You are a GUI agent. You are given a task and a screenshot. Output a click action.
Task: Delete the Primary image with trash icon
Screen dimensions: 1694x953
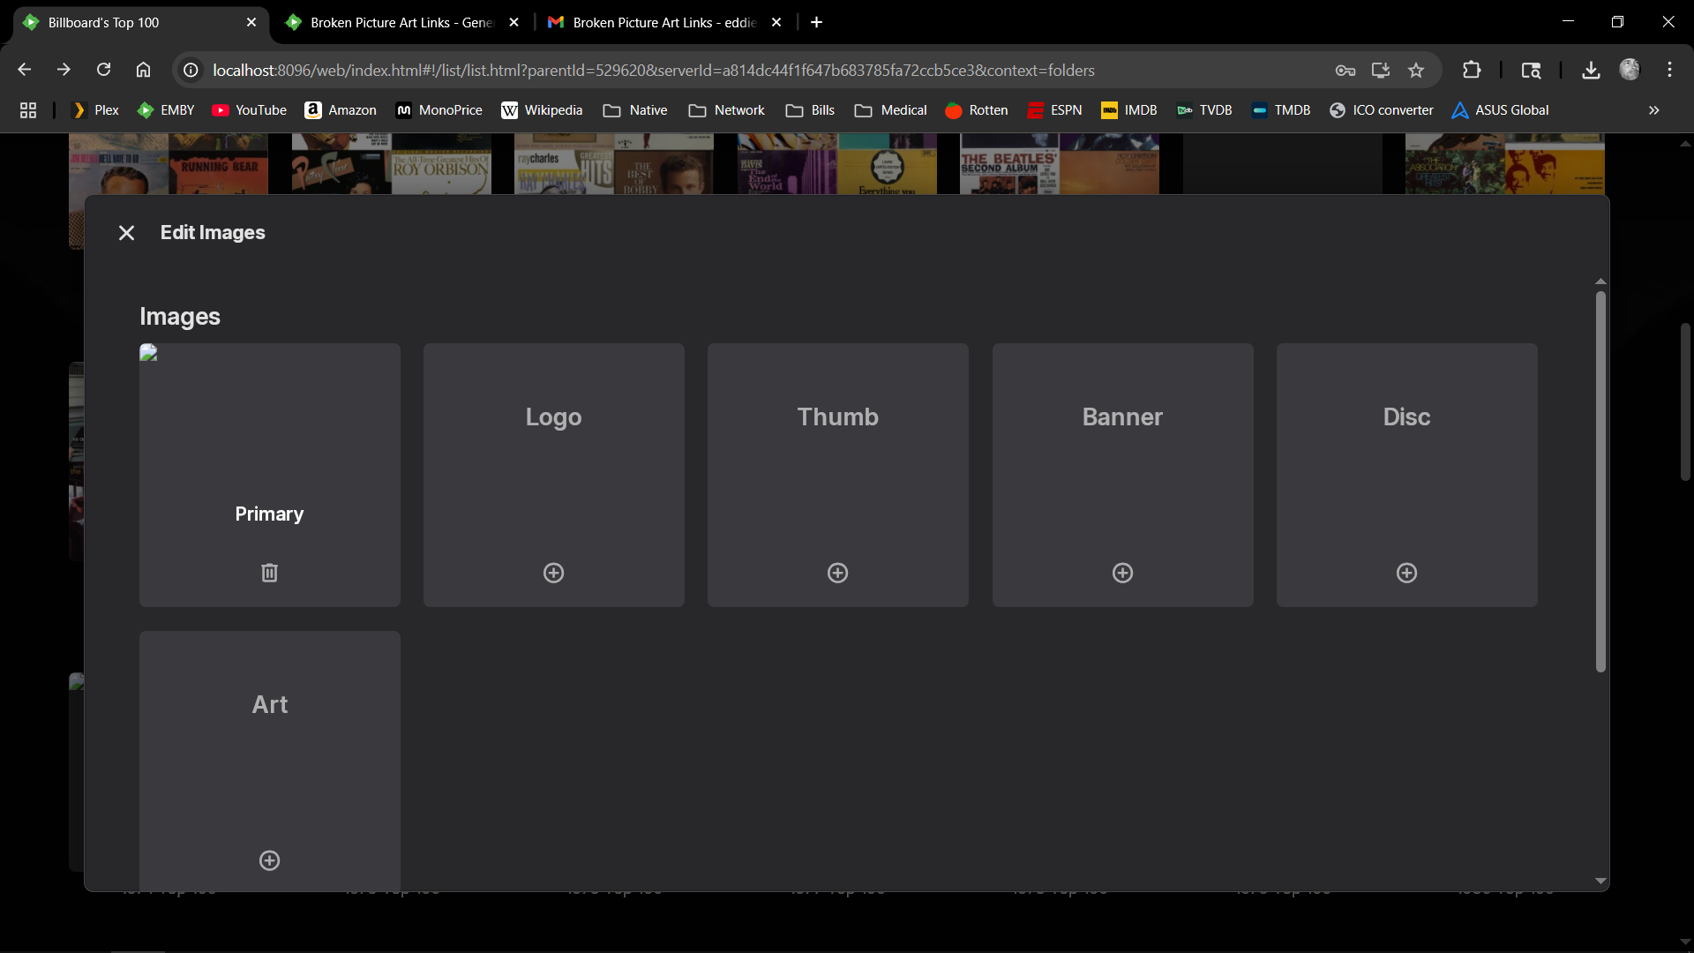tap(269, 573)
